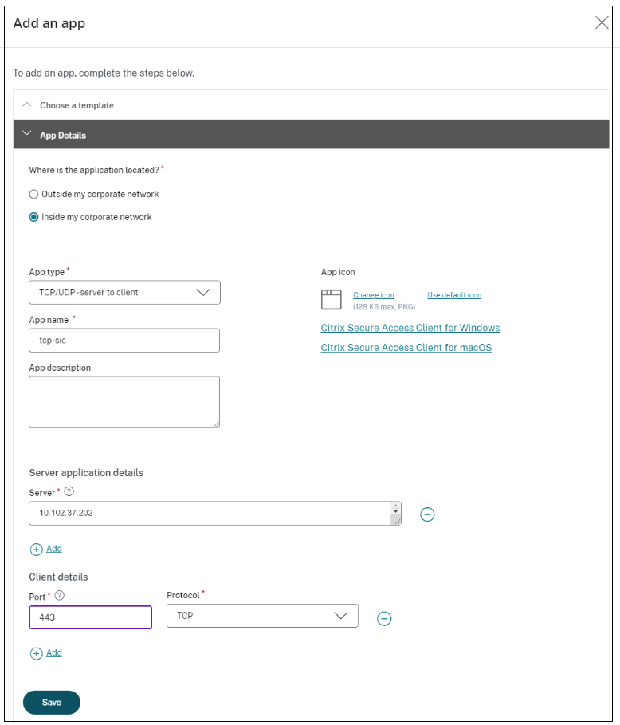This screenshot has height=725, width=620.
Task: Click the Use default icon link
Action: point(454,295)
